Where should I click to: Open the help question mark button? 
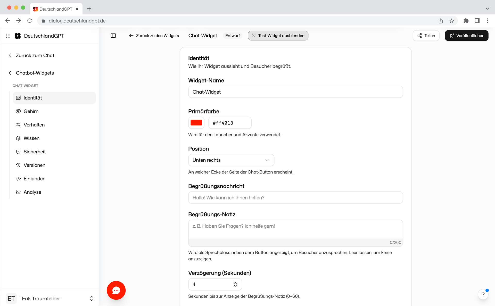pos(483,294)
